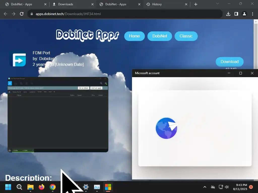
Task: Click the Download button for FDM Port
Action: 230,62
